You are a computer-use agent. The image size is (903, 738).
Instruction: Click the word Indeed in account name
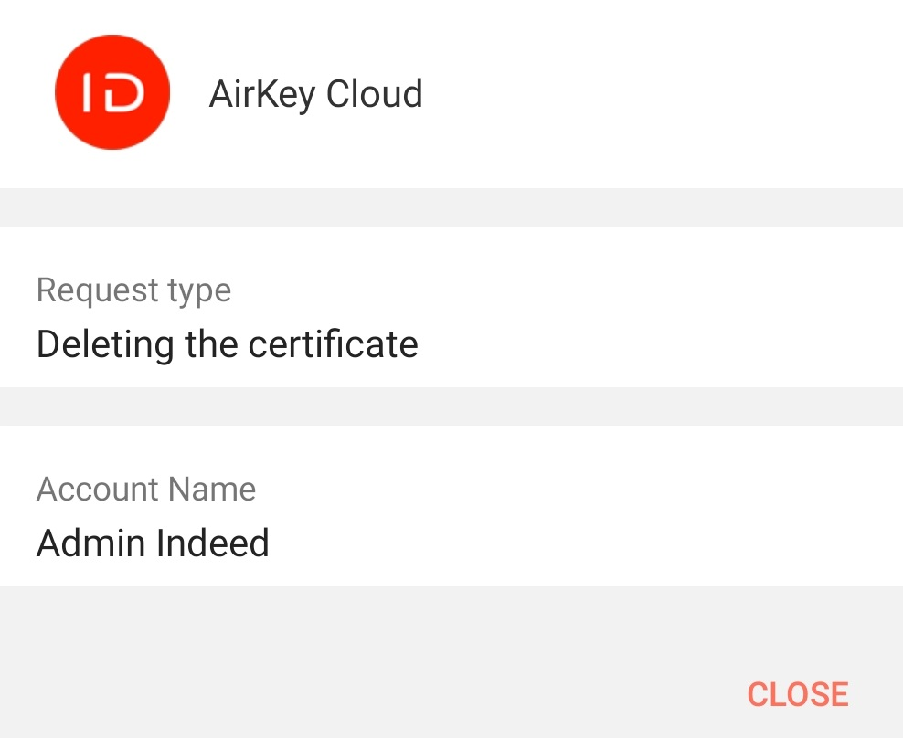coord(213,543)
